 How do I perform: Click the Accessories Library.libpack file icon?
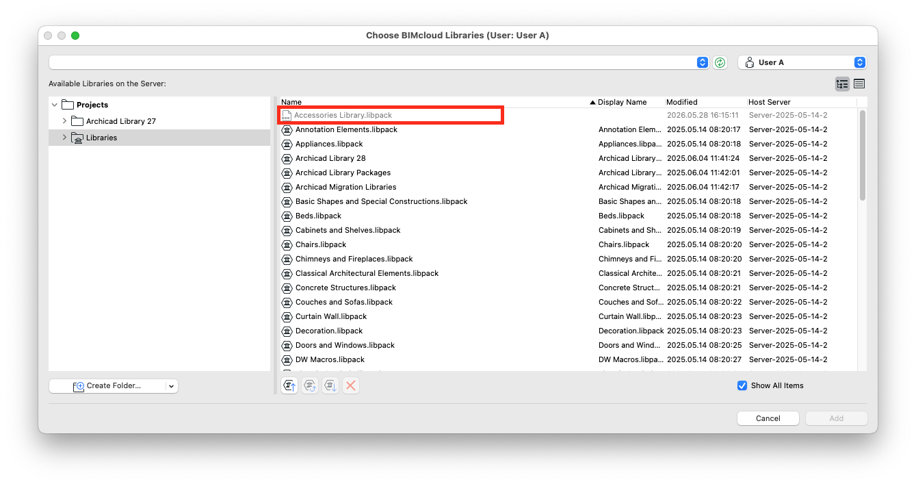pos(287,116)
